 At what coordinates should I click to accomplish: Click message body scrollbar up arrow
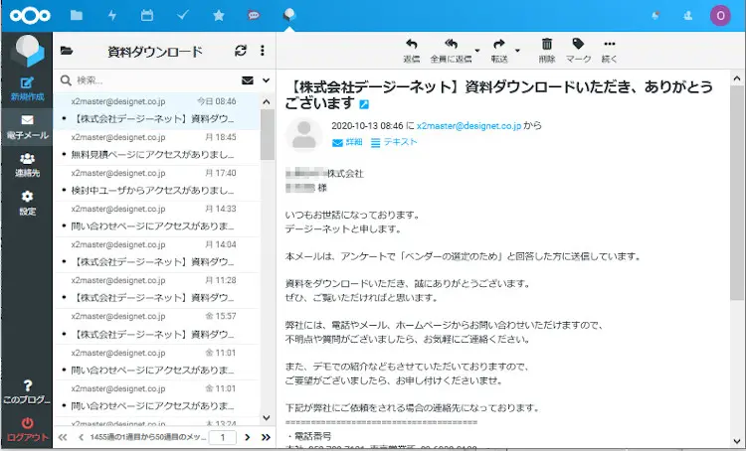737,78
